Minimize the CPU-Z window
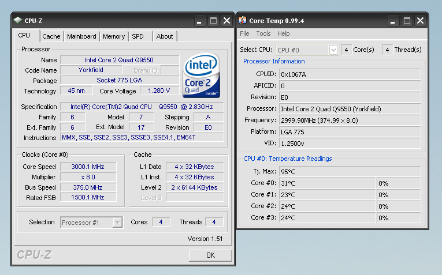 pyautogui.click(x=199, y=21)
